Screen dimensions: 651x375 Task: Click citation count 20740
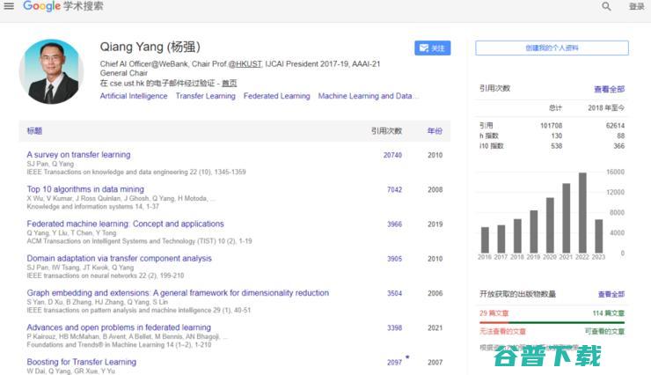tap(392, 155)
